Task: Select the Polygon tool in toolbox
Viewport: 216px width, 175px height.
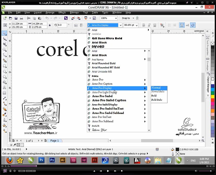Action: tap(4, 77)
